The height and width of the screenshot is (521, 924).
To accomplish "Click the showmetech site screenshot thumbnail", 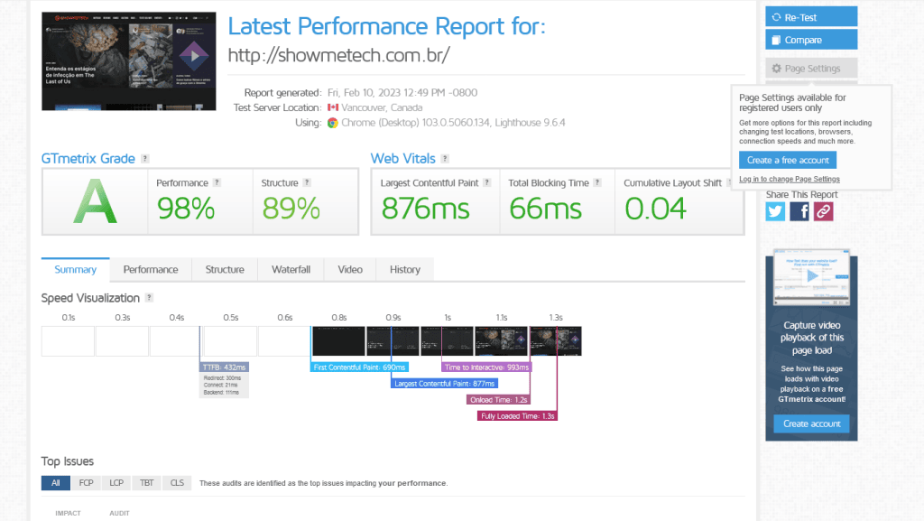I will pos(129,60).
